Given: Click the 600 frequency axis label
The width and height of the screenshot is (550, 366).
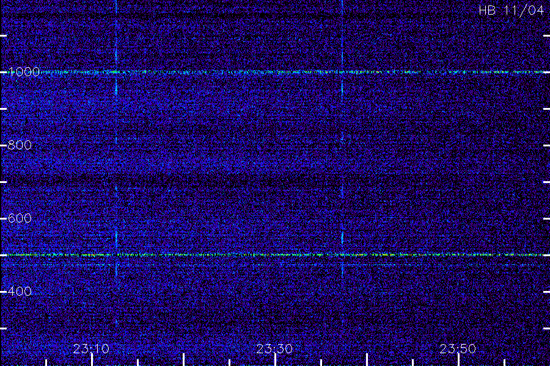Looking at the screenshot, I should pos(20,218).
